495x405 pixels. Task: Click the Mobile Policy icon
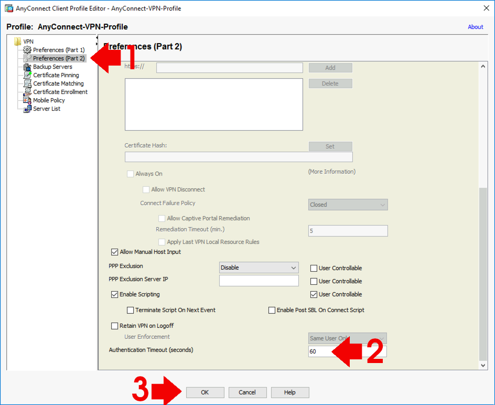pos(27,100)
